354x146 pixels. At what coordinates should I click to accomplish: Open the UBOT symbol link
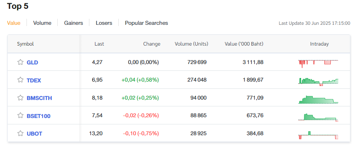tap(34, 134)
